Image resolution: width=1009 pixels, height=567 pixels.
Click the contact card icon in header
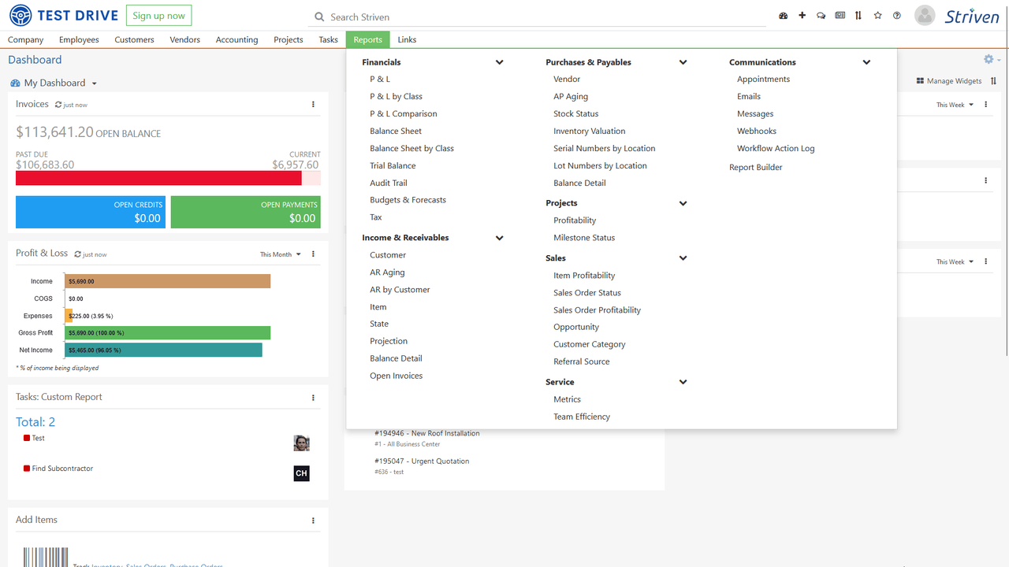pyautogui.click(x=840, y=16)
